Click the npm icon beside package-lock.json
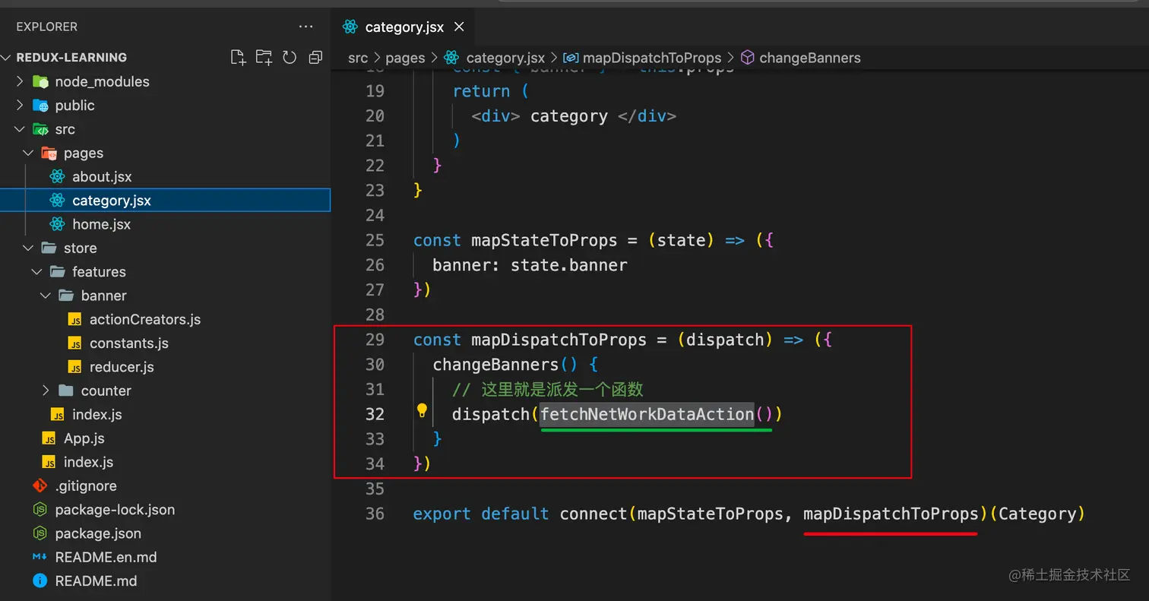This screenshot has height=601, width=1149. click(40, 510)
